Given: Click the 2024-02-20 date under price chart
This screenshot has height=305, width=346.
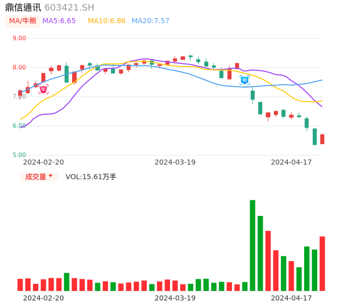Looking at the screenshot, I should click(x=43, y=162).
